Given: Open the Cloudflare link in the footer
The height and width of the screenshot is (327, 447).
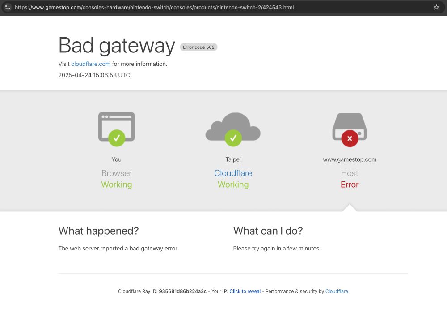Looking at the screenshot, I should [337, 291].
